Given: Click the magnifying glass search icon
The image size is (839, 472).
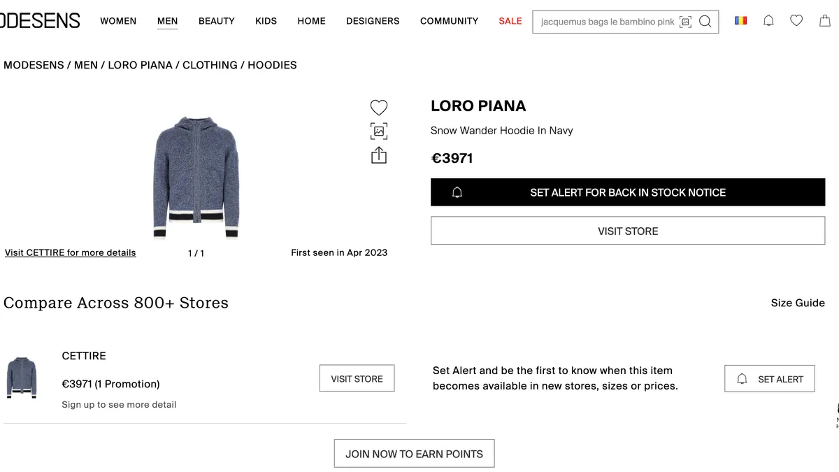Looking at the screenshot, I should pyautogui.click(x=705, y=22).
